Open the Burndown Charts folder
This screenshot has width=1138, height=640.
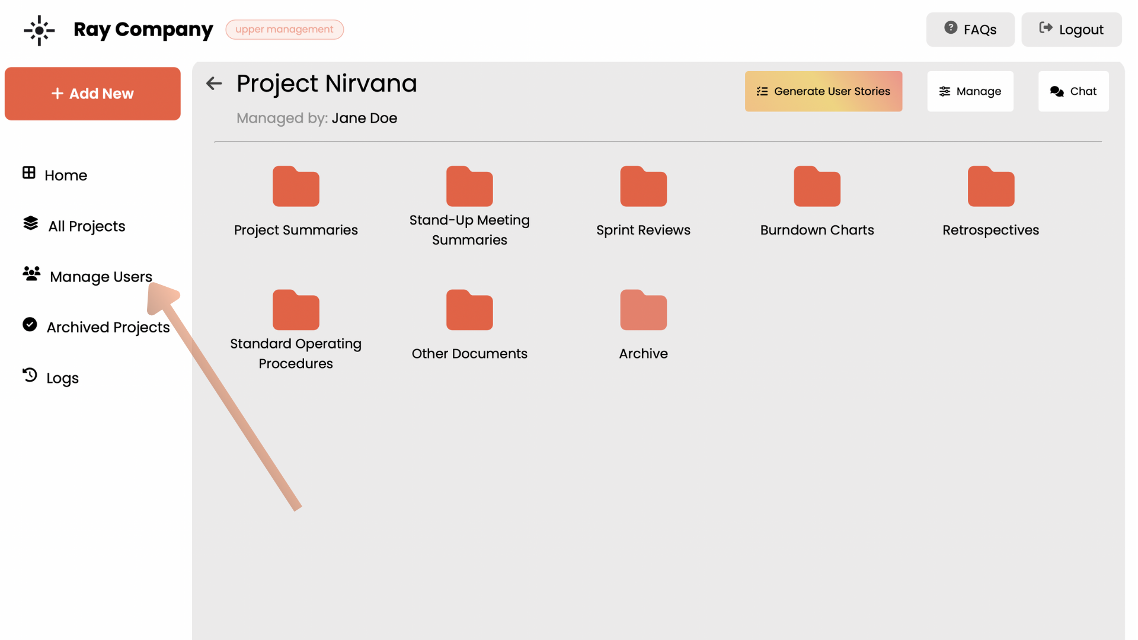(817, 187)
